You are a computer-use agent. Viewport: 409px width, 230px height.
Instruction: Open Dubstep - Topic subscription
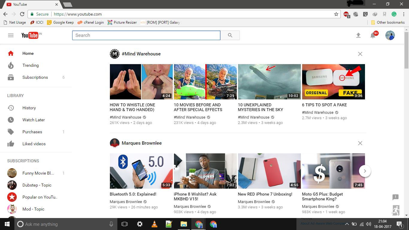click(x=36, y=185)
